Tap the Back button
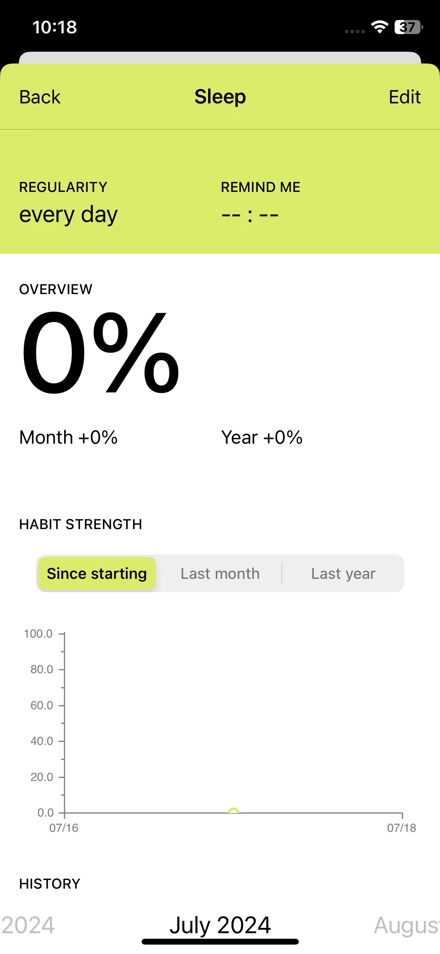The height and width of the screenshot is (954, 440). (x=40, y=97)
